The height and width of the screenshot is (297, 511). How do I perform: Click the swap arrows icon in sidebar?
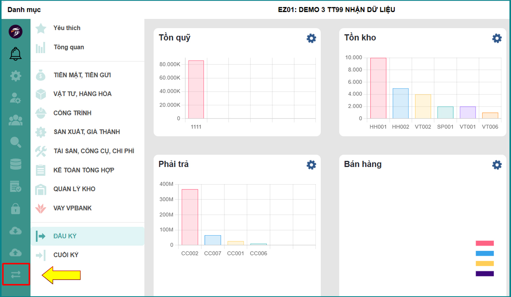[x=15, y=275]
